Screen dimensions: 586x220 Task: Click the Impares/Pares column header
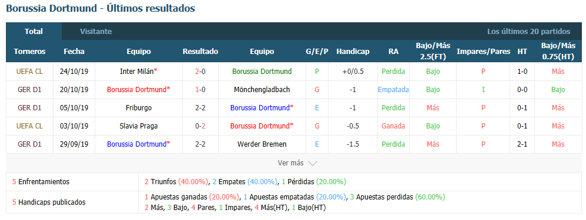[483, 52]
